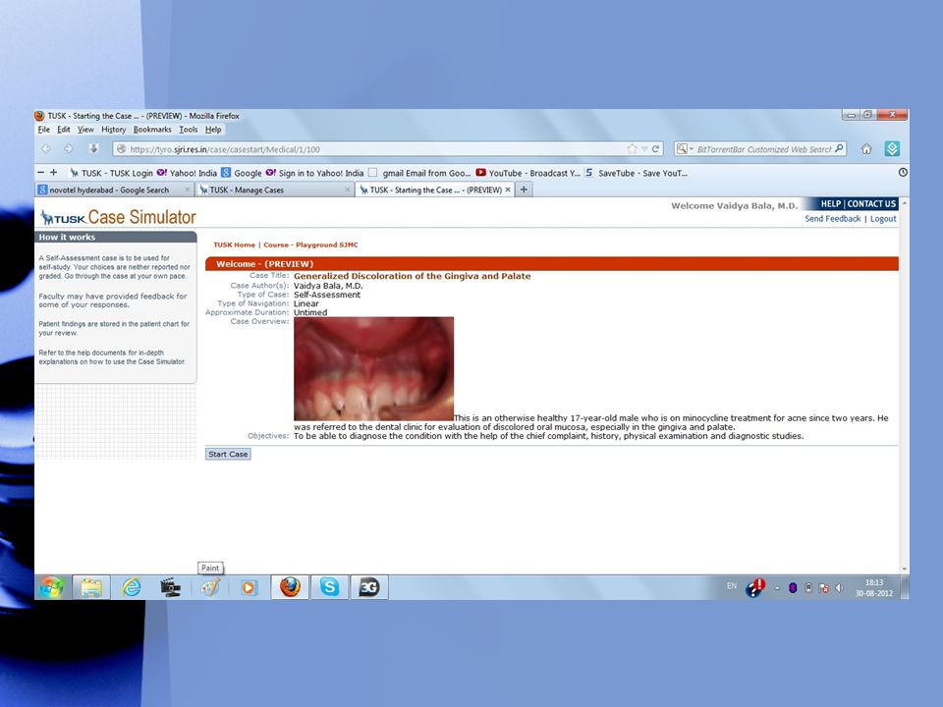Open the Bookmarks menu
The width and height of the screenshot is (943, 707).
(x=152, y=130)
